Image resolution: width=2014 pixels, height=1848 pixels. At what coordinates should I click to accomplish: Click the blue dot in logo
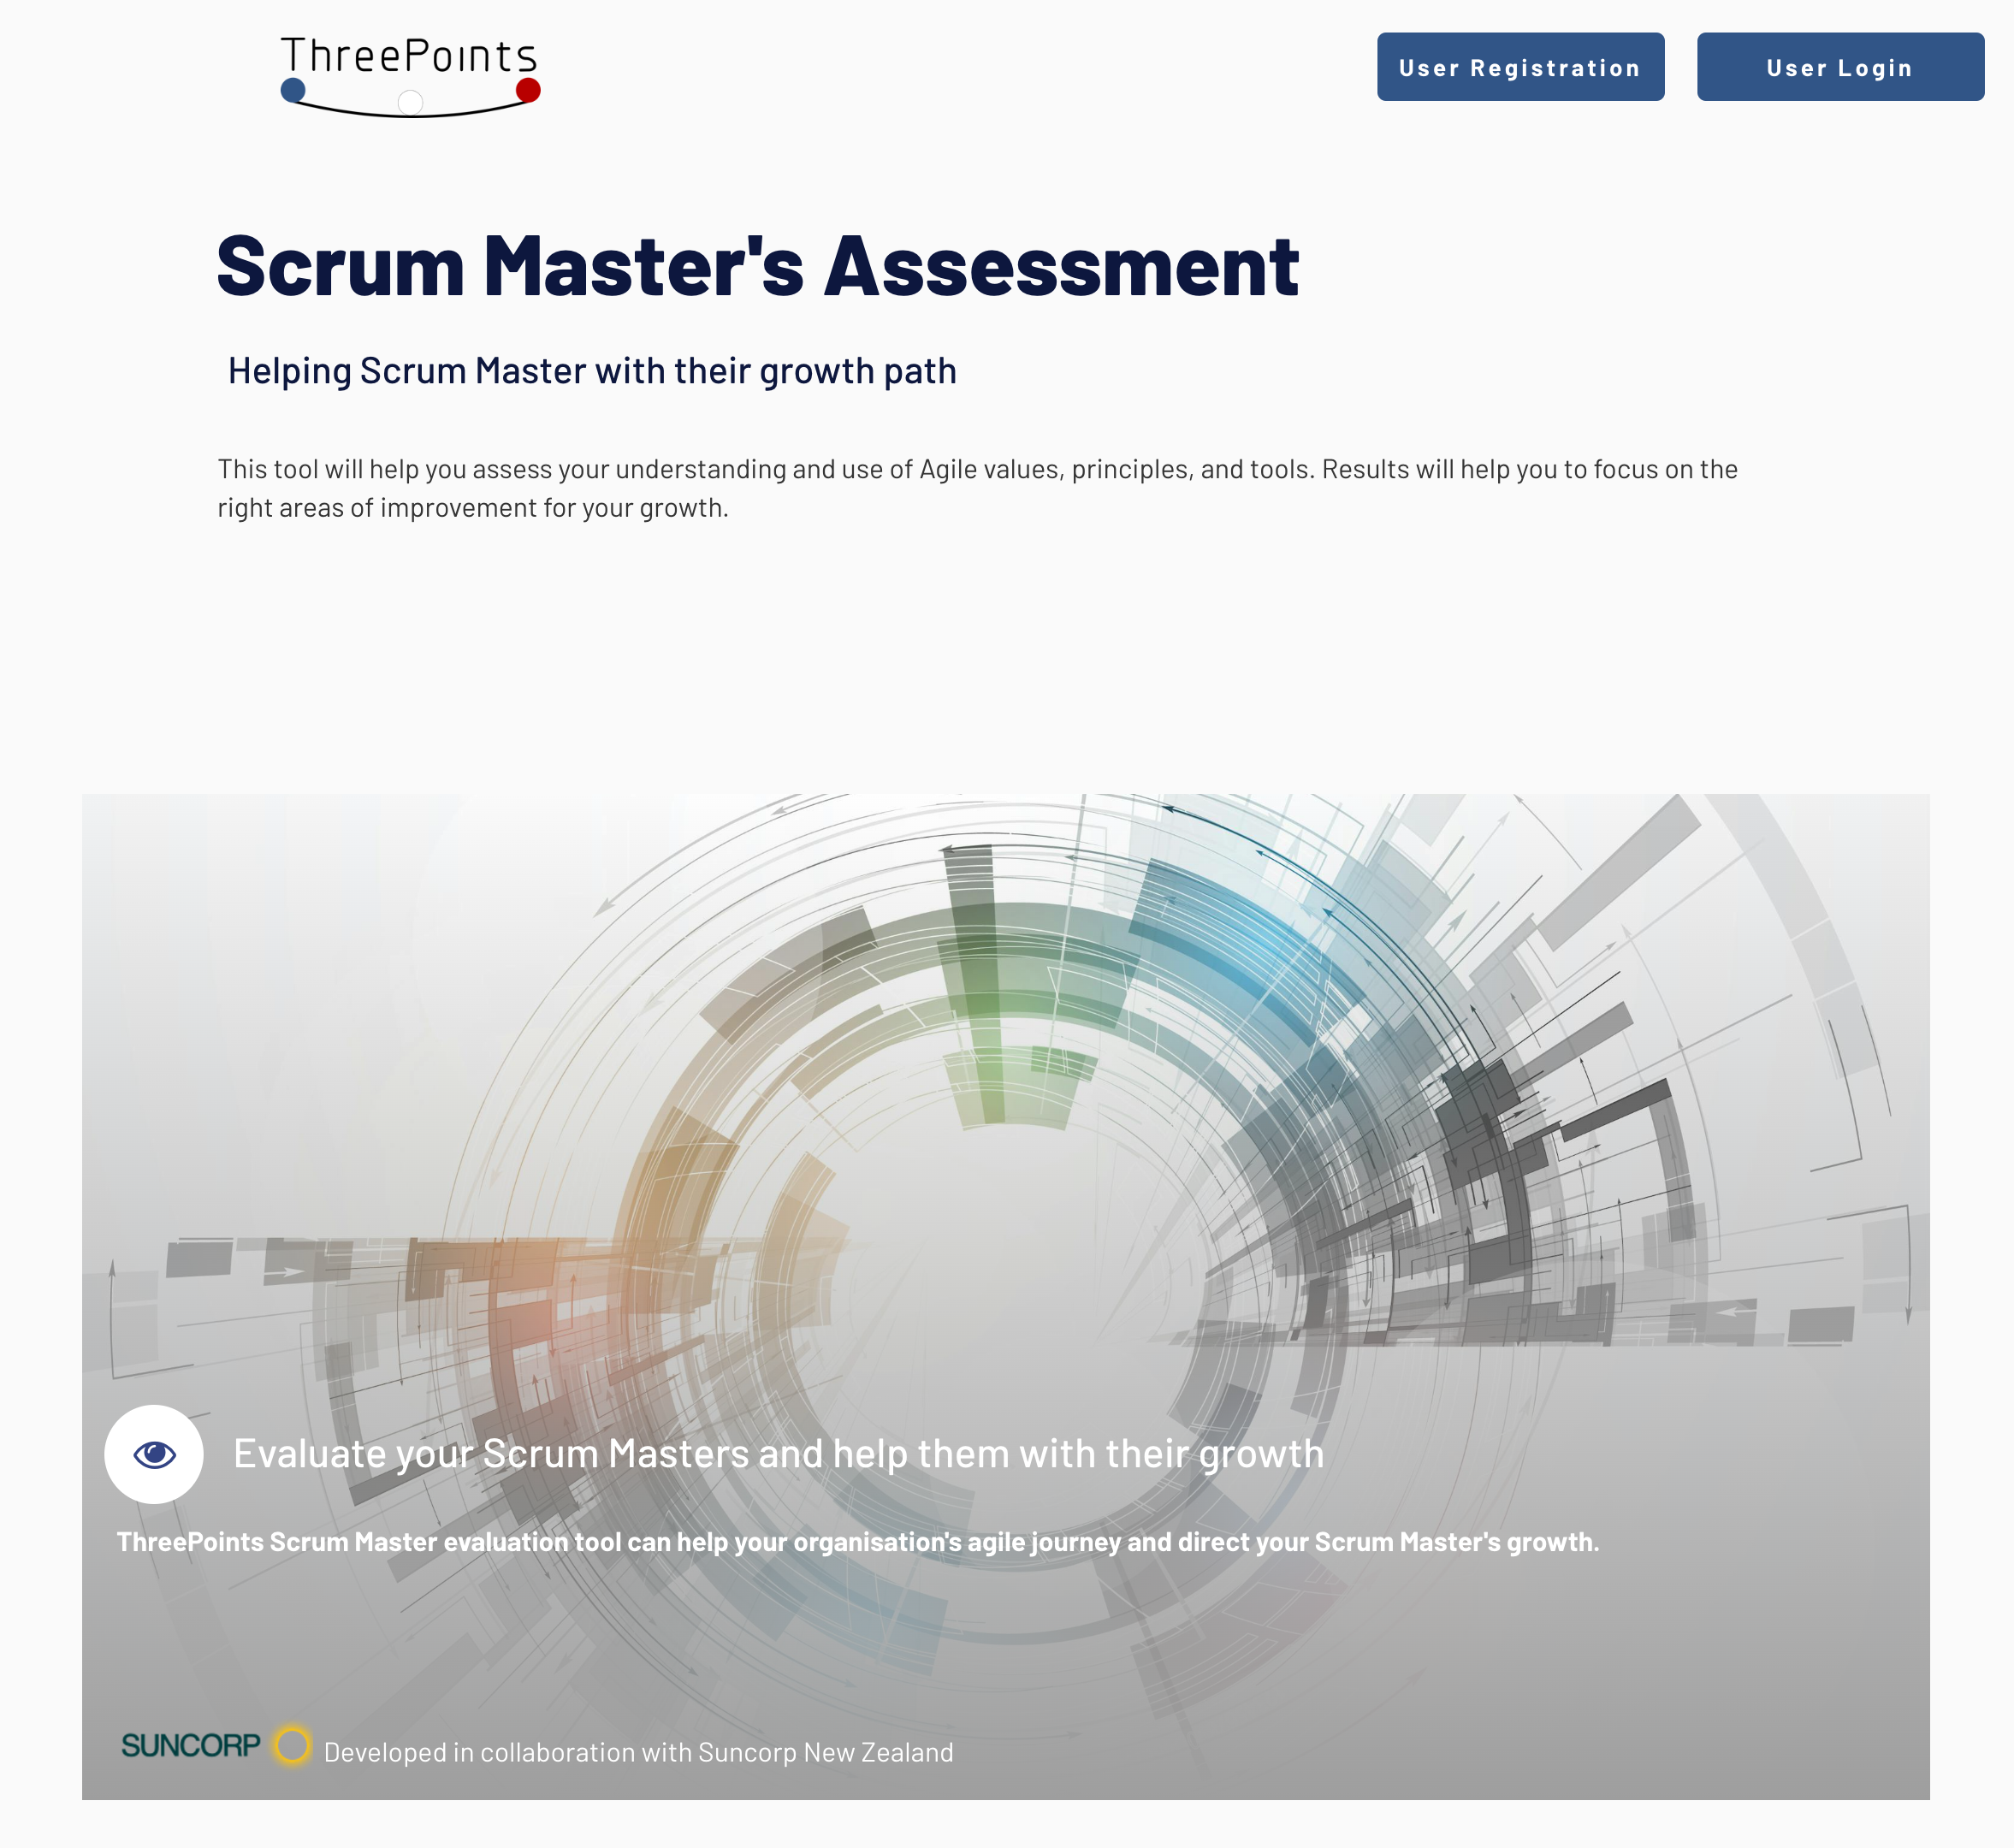[x=293, y=91]
